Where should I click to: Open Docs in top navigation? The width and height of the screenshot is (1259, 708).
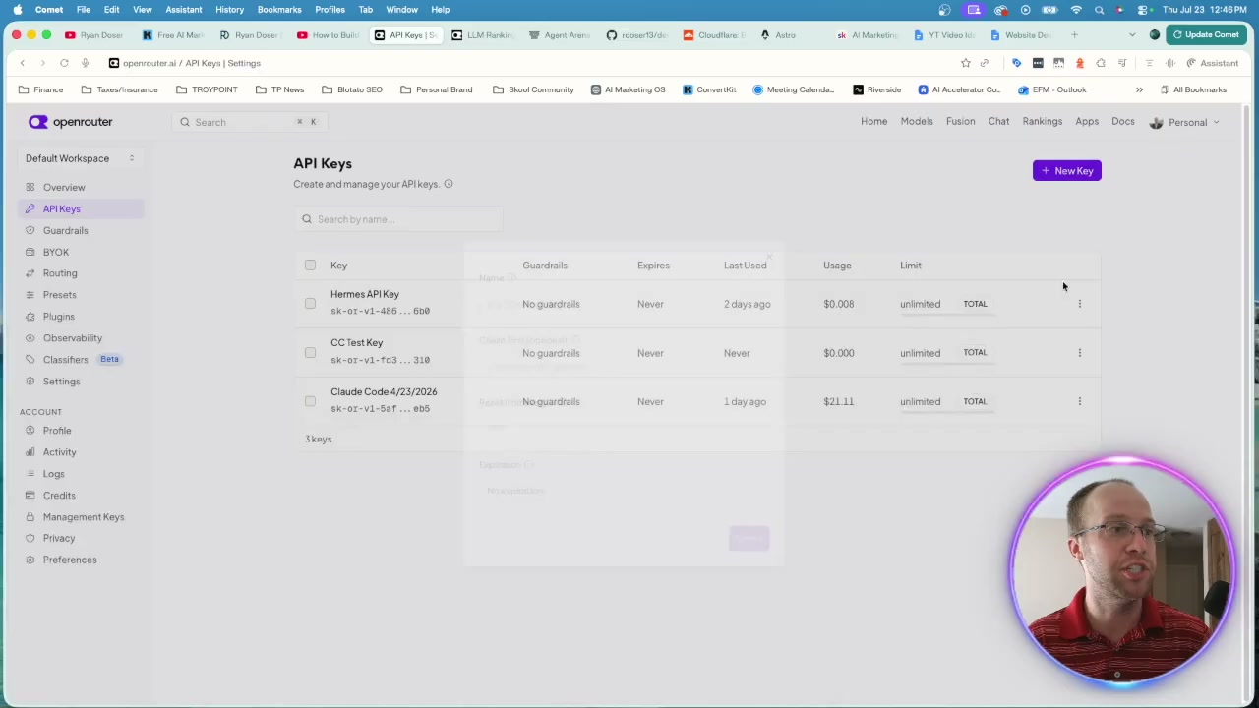pos(1122,122)
